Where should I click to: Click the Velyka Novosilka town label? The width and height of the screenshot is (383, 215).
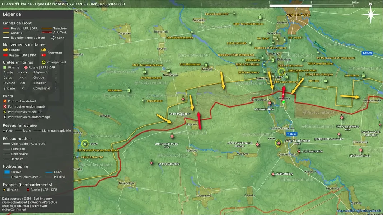pyautogui.click(x=298, y=15)
